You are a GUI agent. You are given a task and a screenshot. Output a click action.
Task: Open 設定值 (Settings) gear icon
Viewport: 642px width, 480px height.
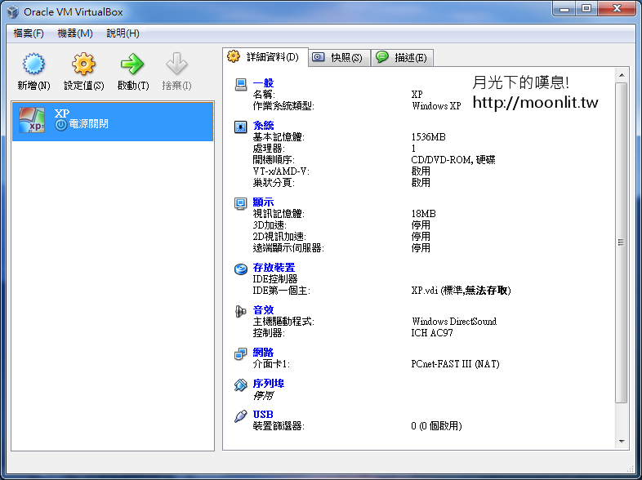(x=83, y=65)
